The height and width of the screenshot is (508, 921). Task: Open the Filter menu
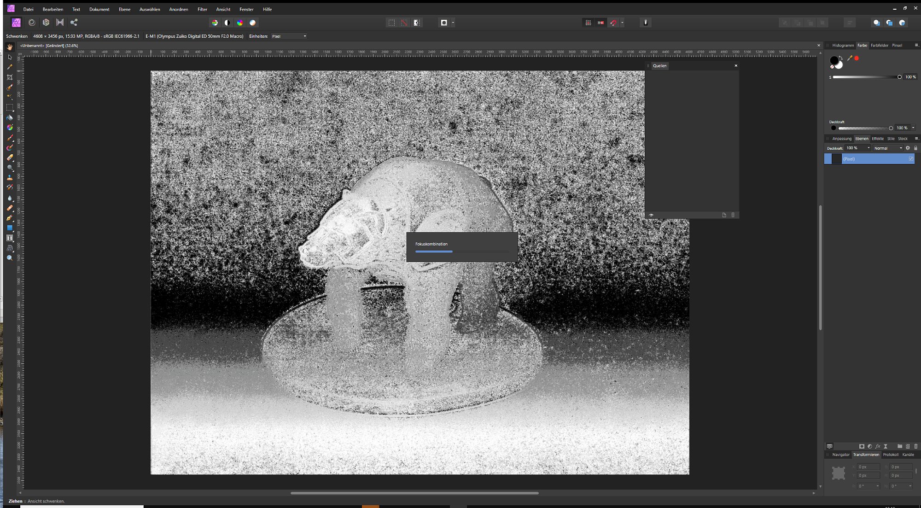pos(202,9)
